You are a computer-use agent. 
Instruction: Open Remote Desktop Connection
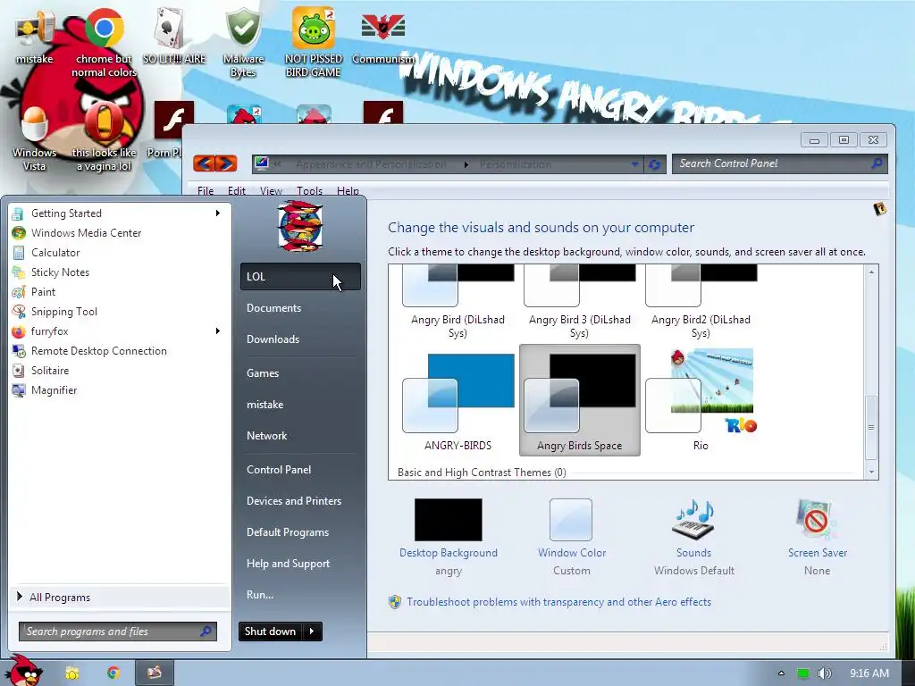pos(117,350)
